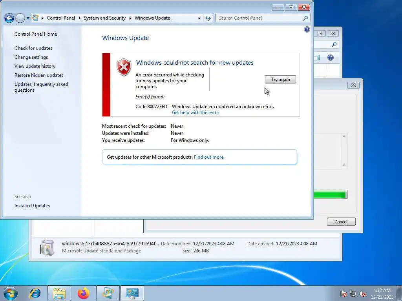
Task: Click Check for updates
Action: tap(33, 48)
